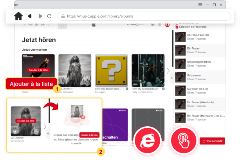The height and width of the screenshot is (160, 240).
Task: Click Ajouter à la liste on Bosse cover
Action: 38,70
